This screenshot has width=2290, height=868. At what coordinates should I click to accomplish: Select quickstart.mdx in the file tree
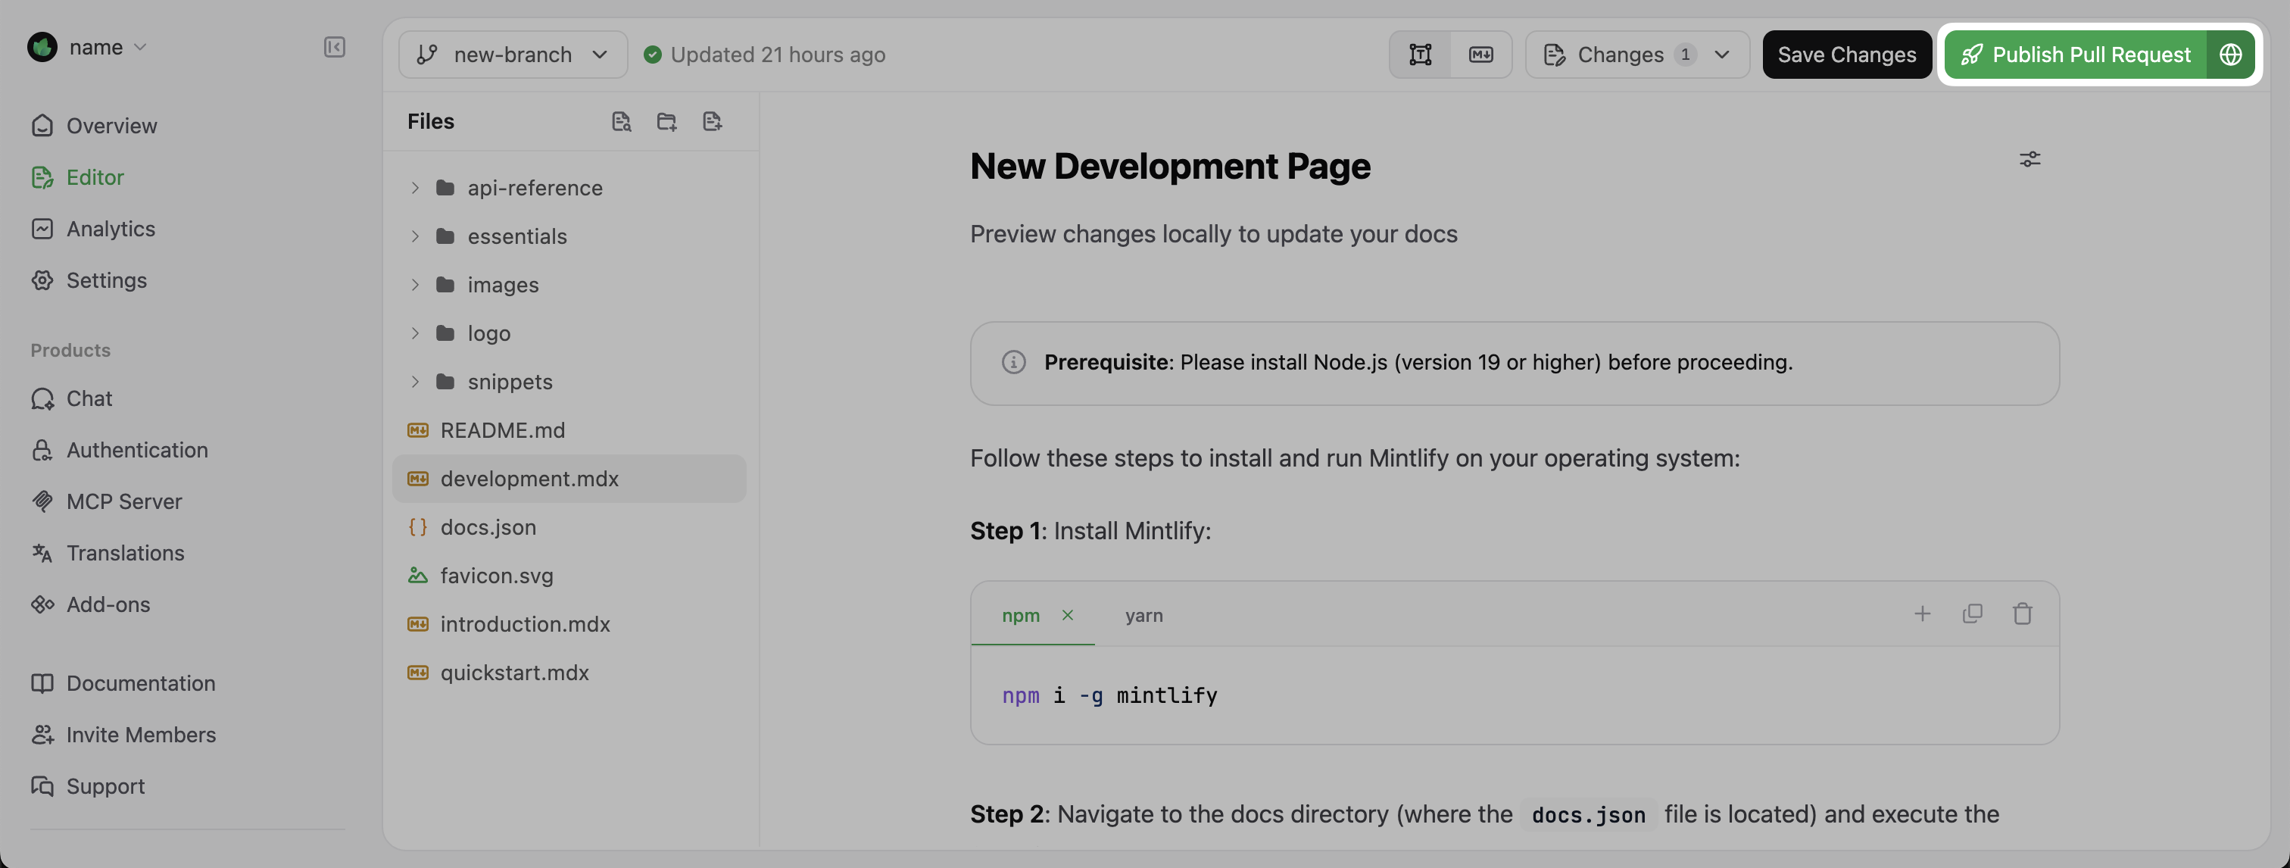(x=515, y=673)
